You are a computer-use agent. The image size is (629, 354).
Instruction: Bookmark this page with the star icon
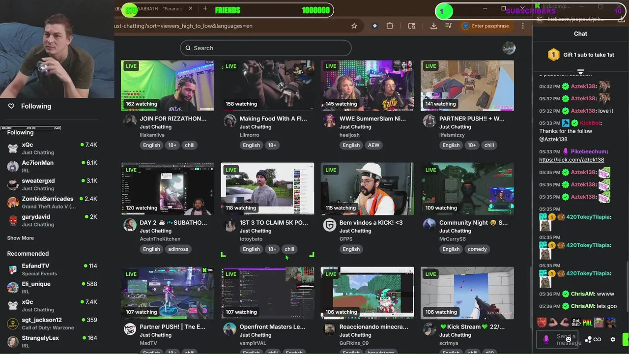(354, 26)
